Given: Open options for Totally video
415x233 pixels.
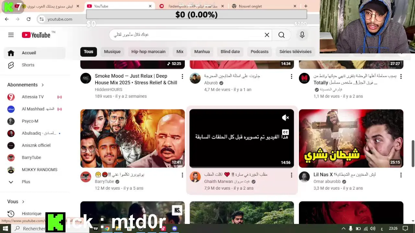Looking at the screenshot, I should [x=401, y=77].
